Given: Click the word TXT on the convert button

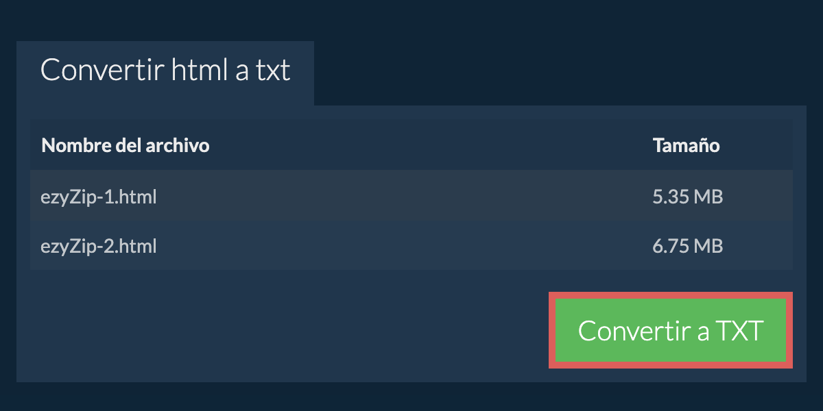Looking at the screenshot, I should pos(739,331).
